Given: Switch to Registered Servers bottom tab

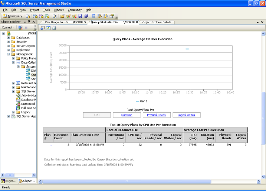Looking at the screenshot, I should (x=9, y=181).
